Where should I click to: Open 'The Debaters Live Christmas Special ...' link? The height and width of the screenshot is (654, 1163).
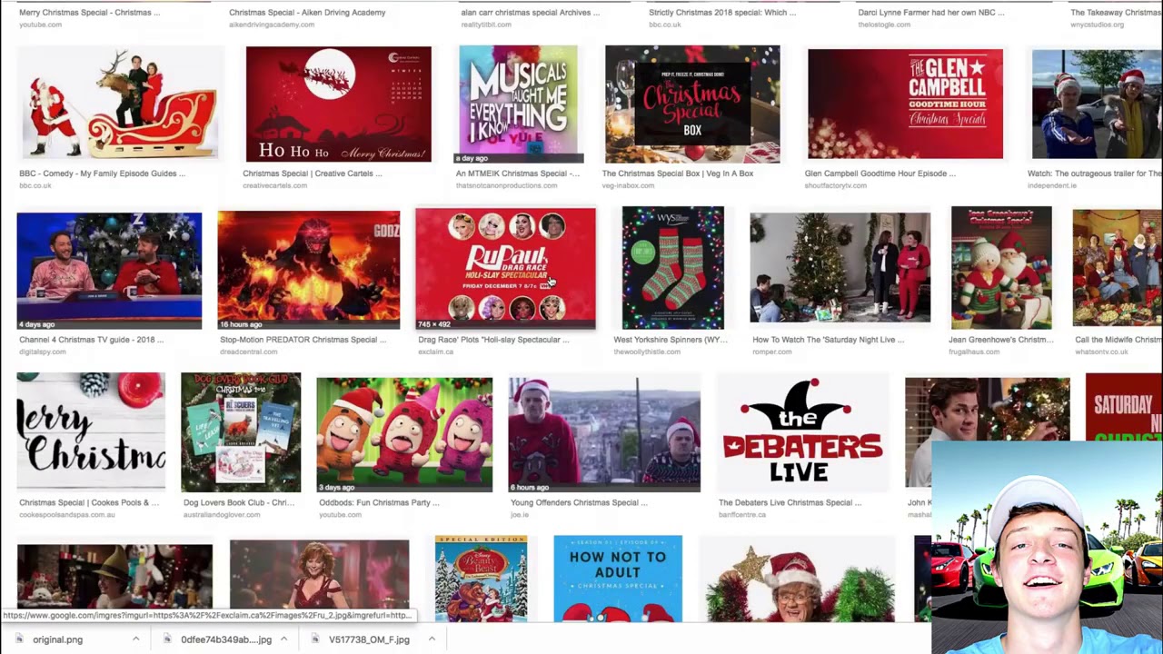tap(790, 502)
